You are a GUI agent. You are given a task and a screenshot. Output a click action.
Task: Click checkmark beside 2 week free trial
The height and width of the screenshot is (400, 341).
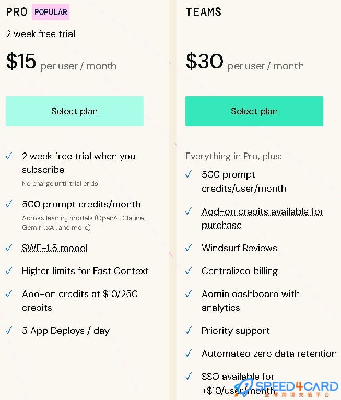click(x=9, y=156)
